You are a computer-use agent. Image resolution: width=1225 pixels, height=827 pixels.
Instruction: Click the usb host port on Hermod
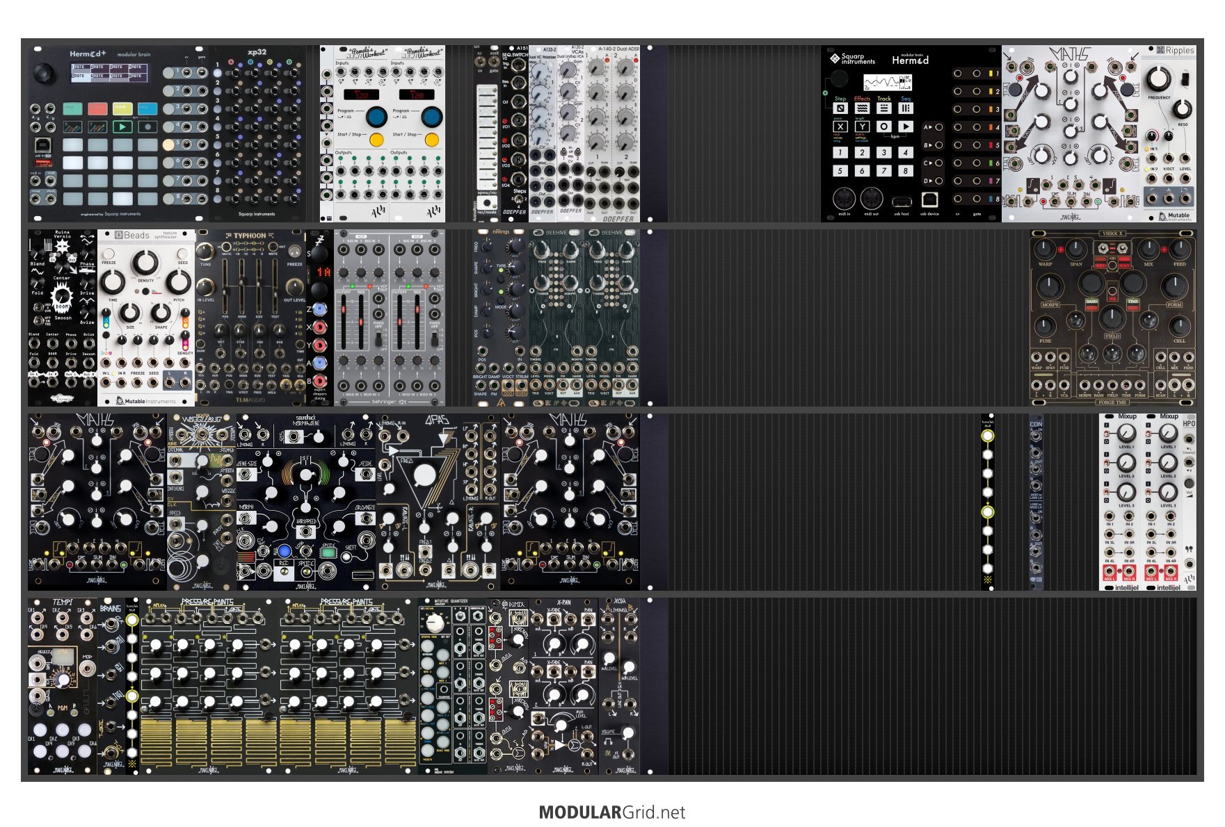[x=902, y=202]
